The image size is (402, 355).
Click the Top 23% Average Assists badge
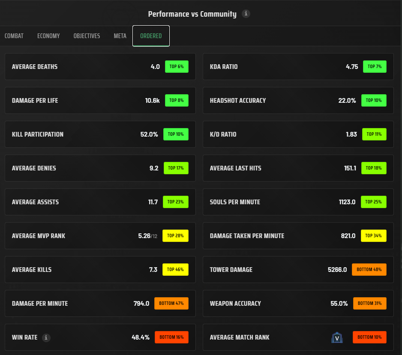pyautogui.click(x=176, y=202)
